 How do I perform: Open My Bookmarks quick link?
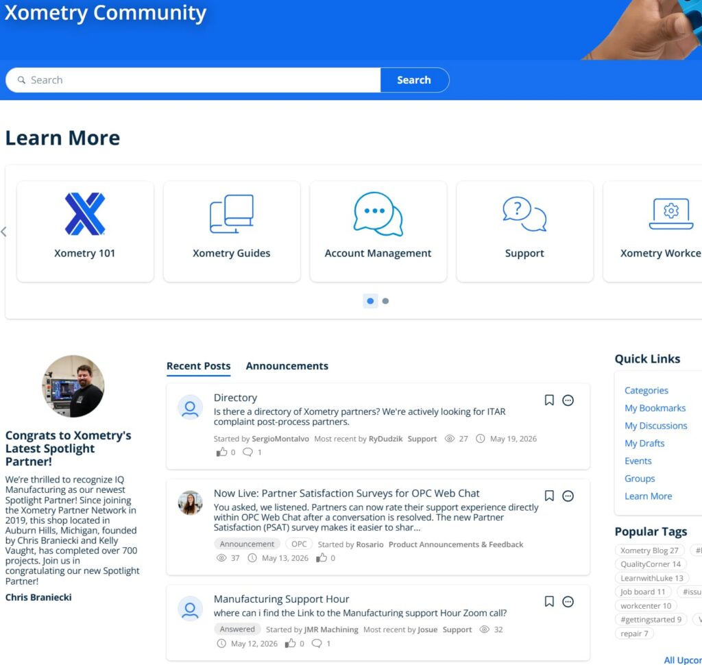[x=655, y=408]
